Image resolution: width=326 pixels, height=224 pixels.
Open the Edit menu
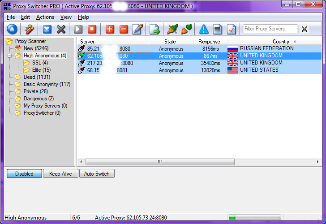coord(26,17)
